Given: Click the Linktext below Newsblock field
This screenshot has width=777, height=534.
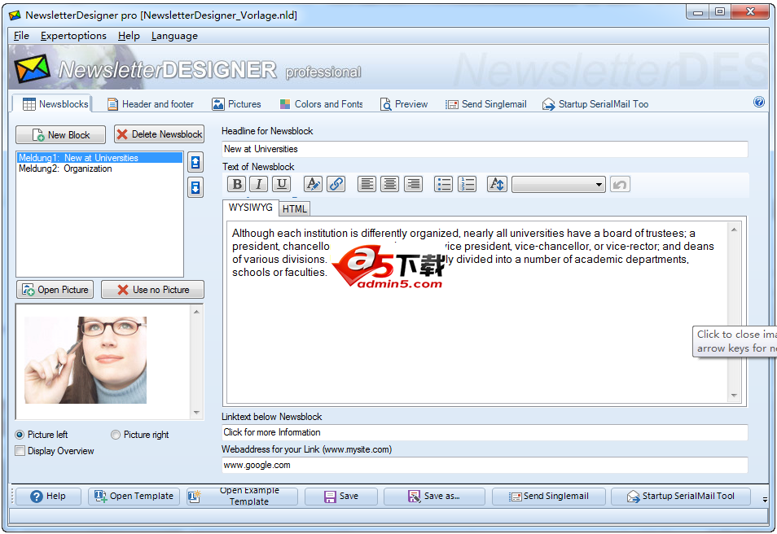Looking at the screenshot, I should pos(485,432).
